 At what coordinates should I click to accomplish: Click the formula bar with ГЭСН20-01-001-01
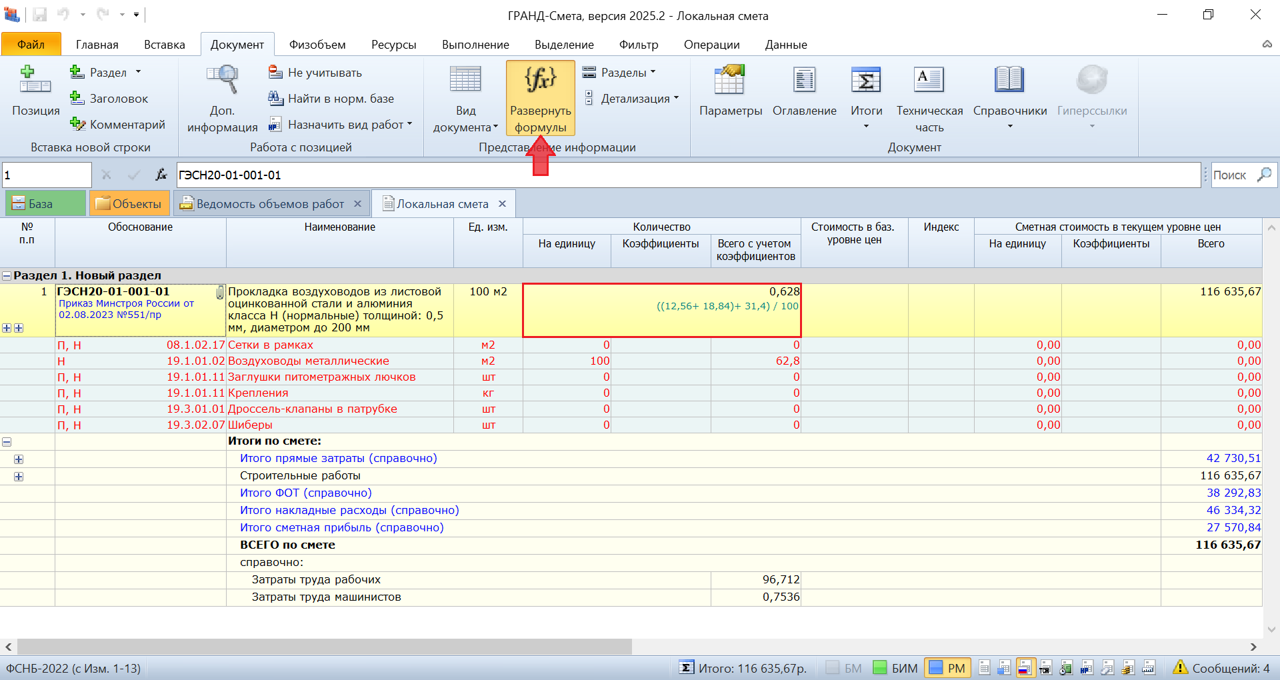[688, 175]
